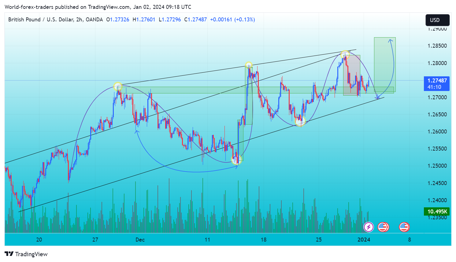The image size is (456, 262).
Task: Click the 1.24500 price axis label
Action: coord(437,183)
